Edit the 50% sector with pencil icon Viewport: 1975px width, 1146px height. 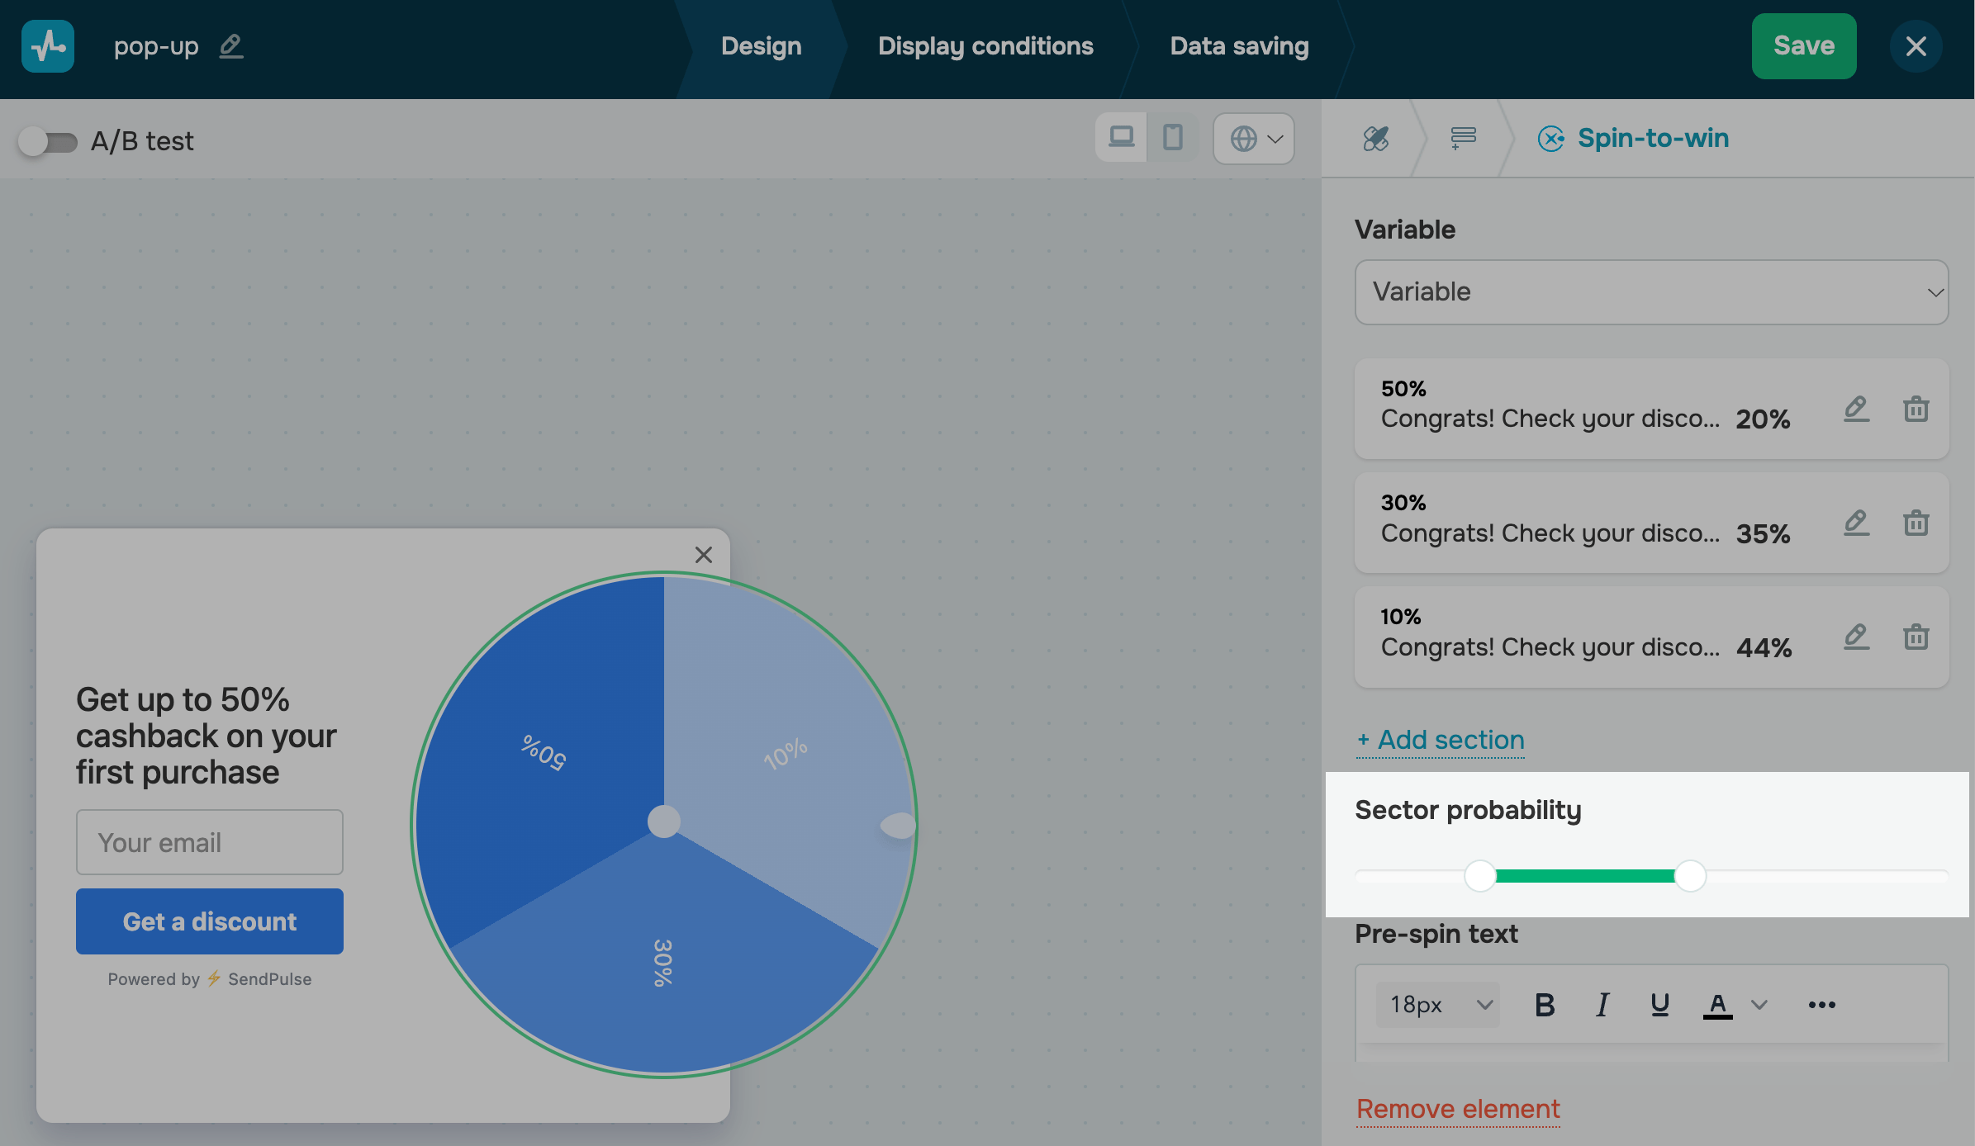[1856, 409]
